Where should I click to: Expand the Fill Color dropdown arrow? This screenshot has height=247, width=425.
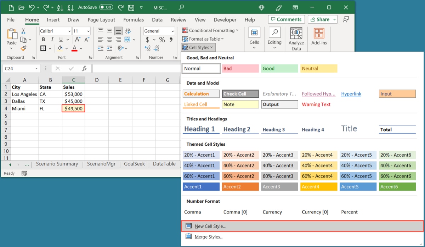pyautogui.click(x=66, y=48)
